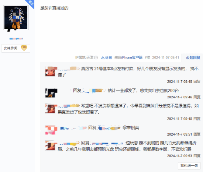Click 回复 beside the 09:46 comment

point(197,97)
